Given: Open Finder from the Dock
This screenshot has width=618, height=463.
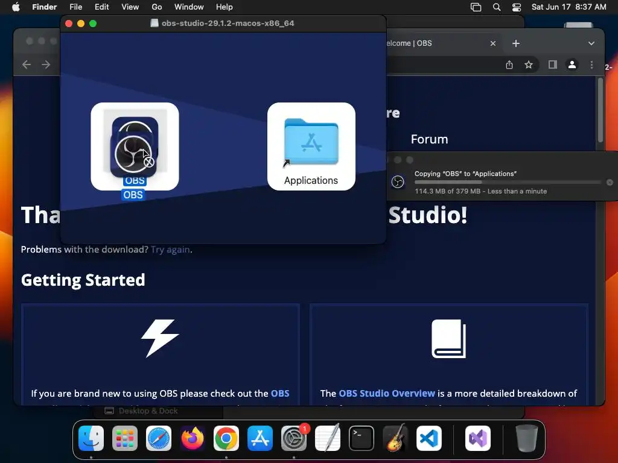Looking at the screenshot, I should (x=91, y=438).
